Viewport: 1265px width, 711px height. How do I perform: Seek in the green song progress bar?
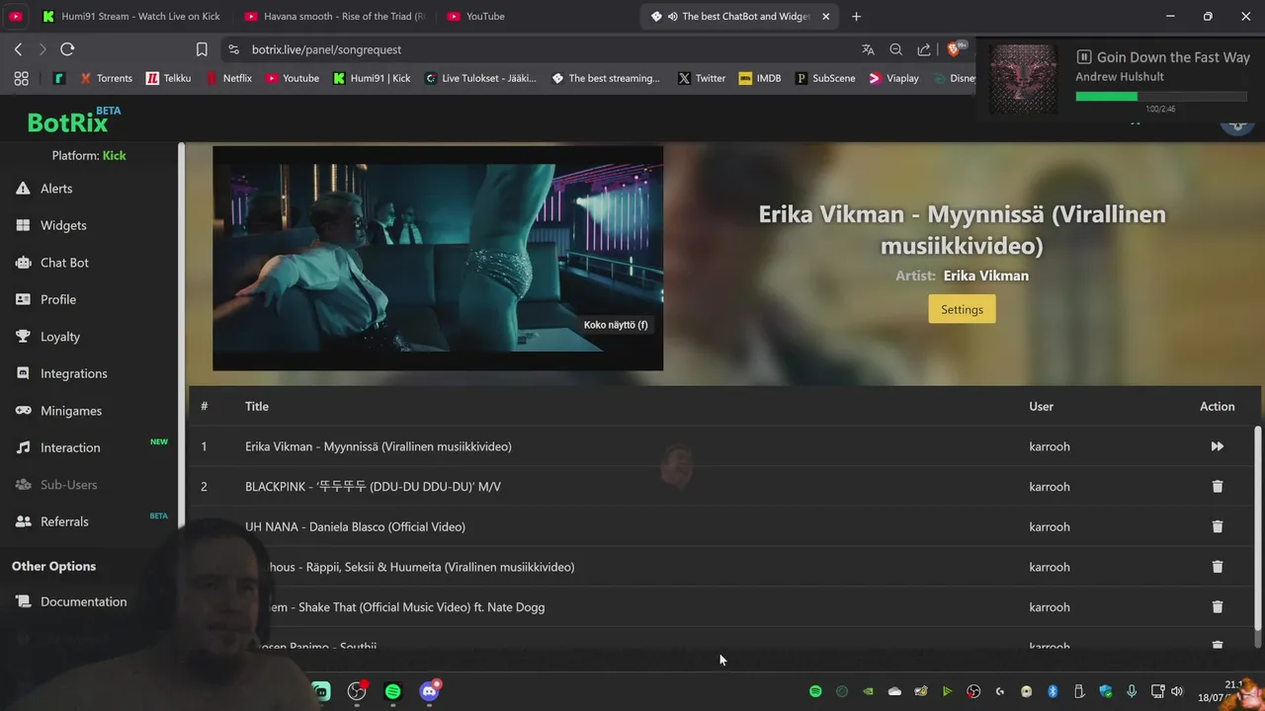(x=1161, y=96)
